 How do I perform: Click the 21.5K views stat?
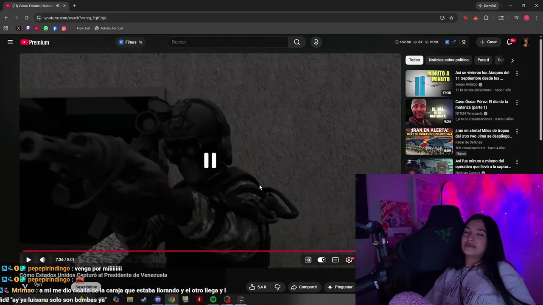(432, 42)
